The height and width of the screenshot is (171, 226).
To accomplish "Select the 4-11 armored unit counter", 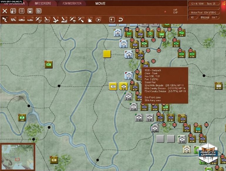I will tap(129, 33).
